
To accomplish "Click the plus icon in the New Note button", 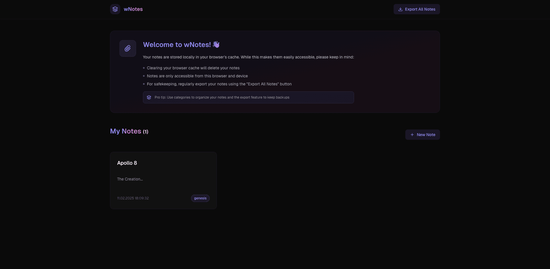I will pyautogui.click(x=412, y=135).
